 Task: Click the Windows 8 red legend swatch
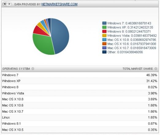(104, 31)
